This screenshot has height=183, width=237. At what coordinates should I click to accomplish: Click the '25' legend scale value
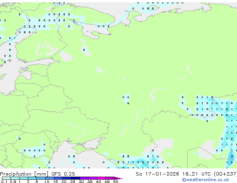(73, 182)
